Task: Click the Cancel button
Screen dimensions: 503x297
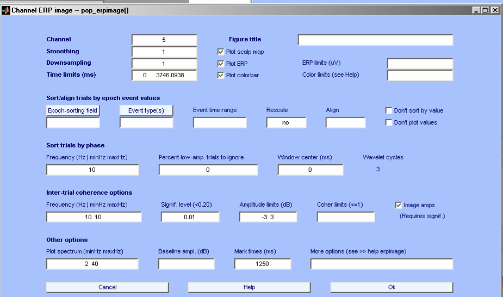Action: 108,287
